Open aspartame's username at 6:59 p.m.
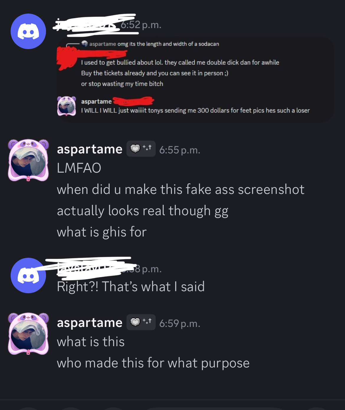This screenshot has width=345, height=410. [x=90, y=323]
